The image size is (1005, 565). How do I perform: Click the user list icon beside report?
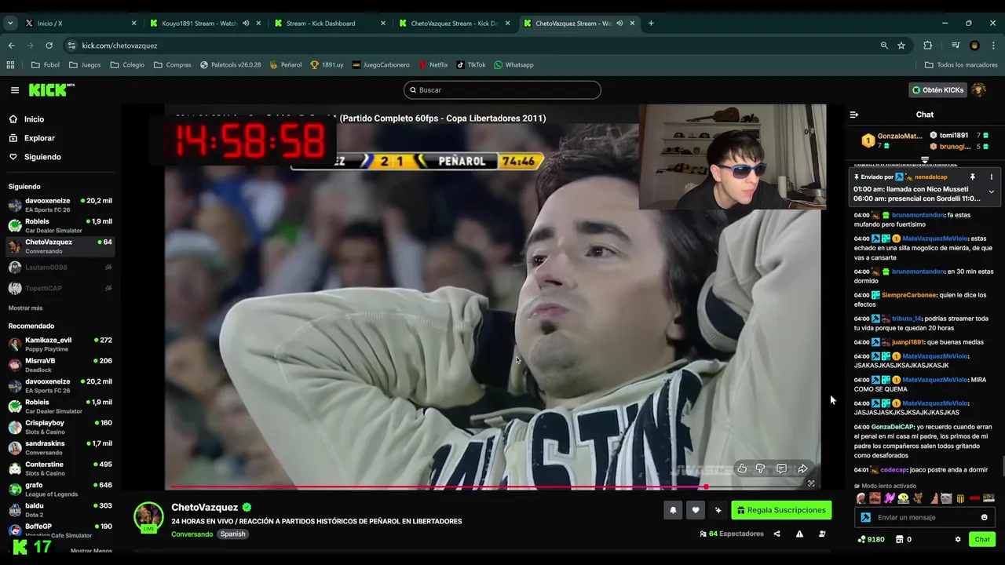[822, 534]
